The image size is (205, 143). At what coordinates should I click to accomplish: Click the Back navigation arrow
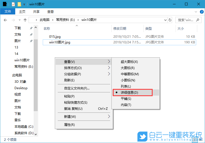[x=5, y=20]
